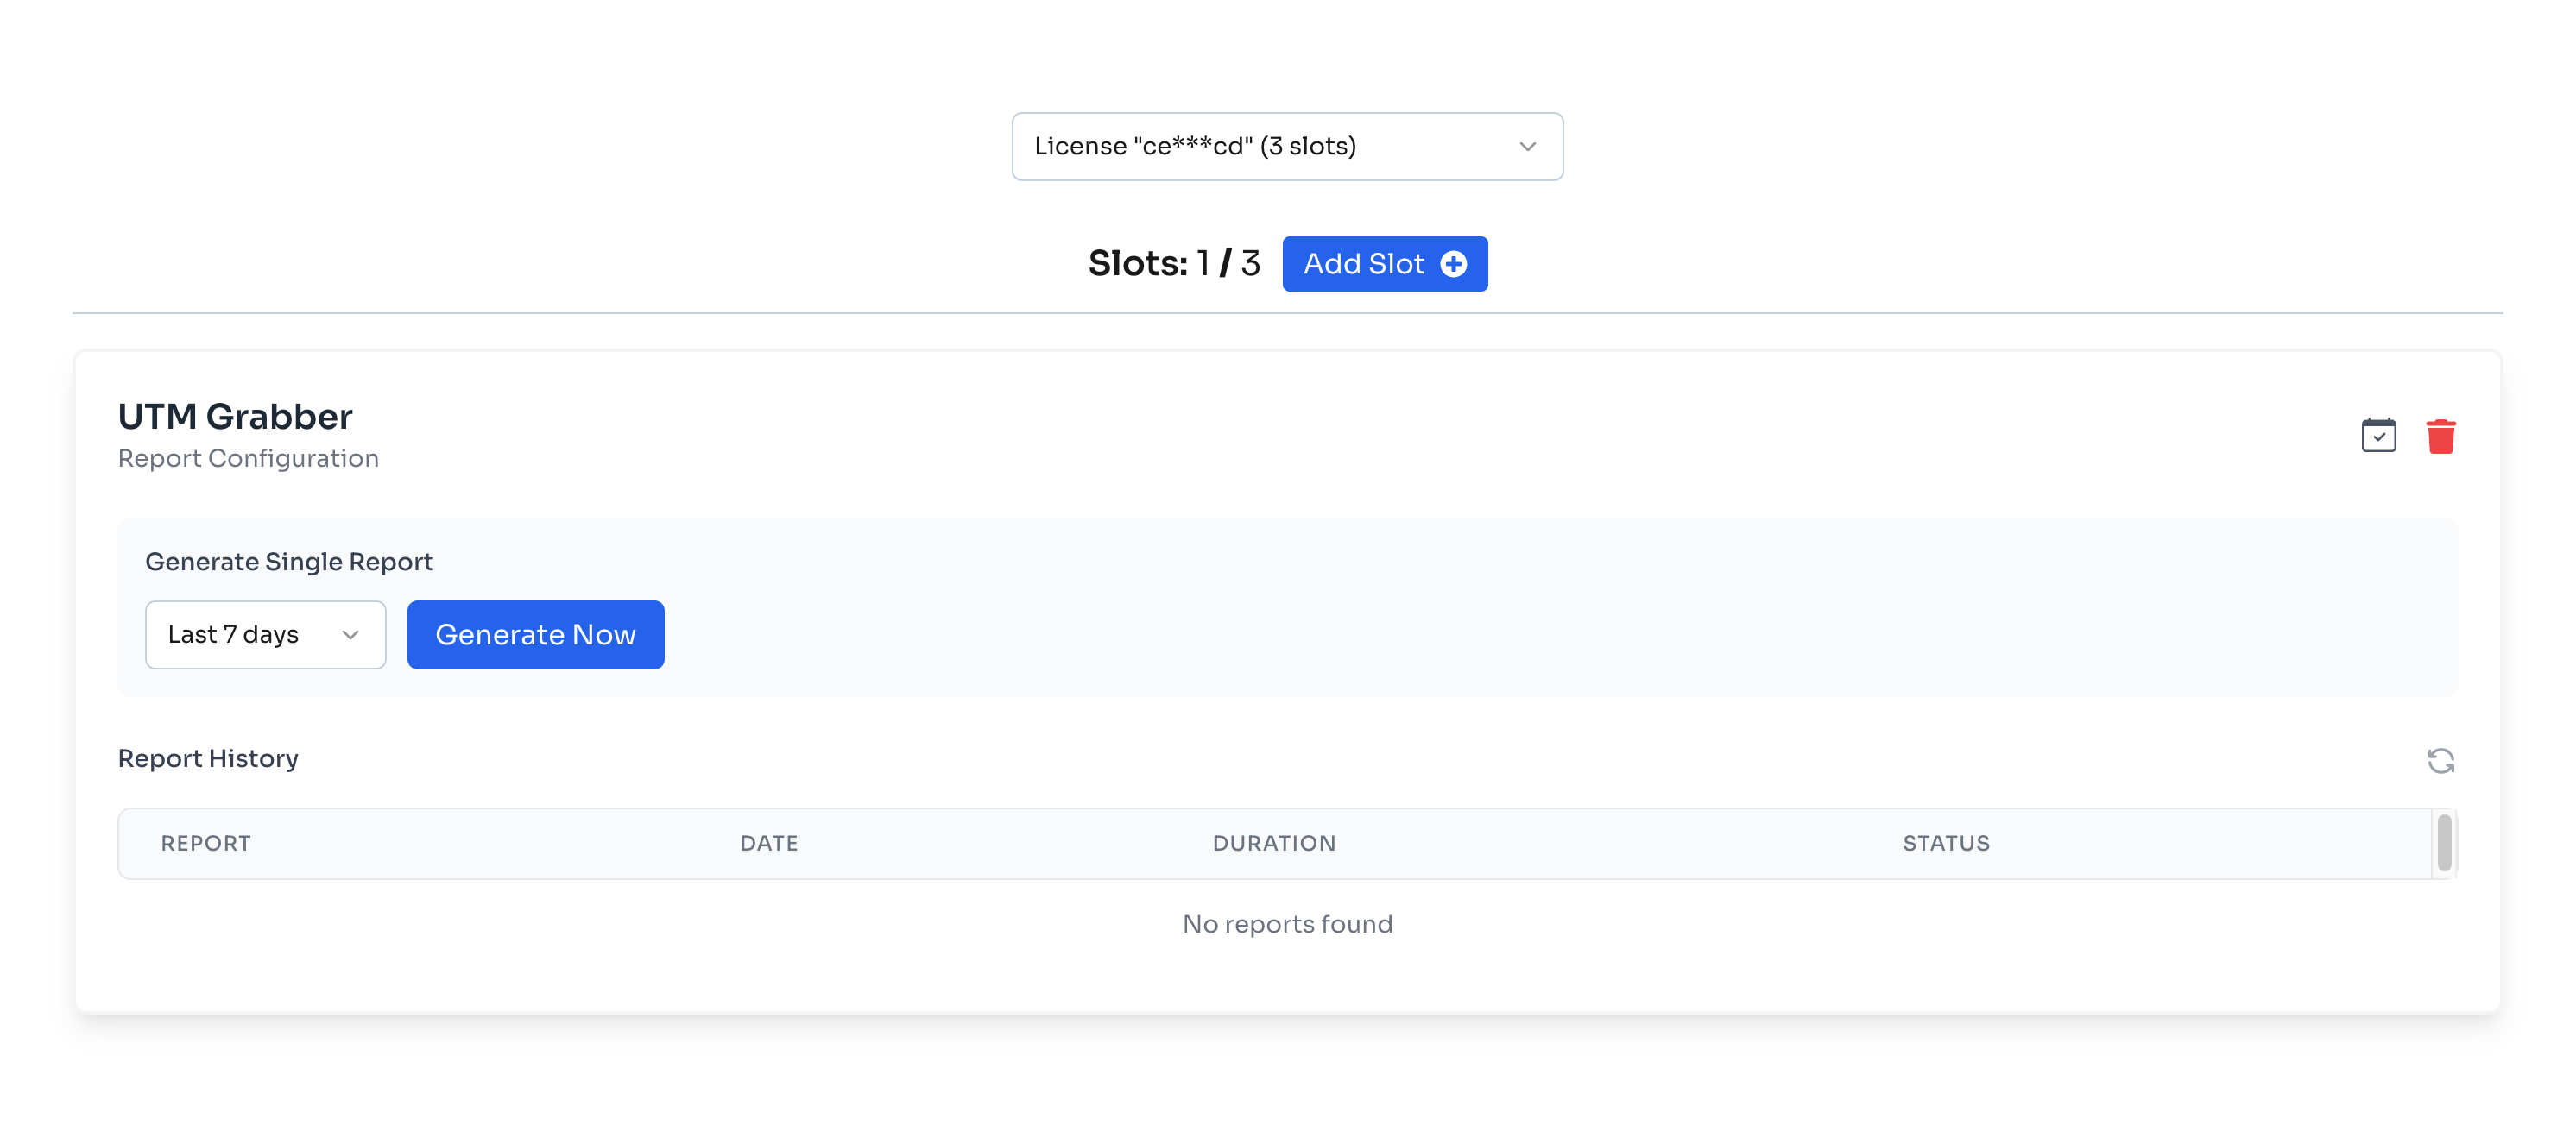Select the DURATION column header
The image size is (2576, 1125).
[1273, 843]
